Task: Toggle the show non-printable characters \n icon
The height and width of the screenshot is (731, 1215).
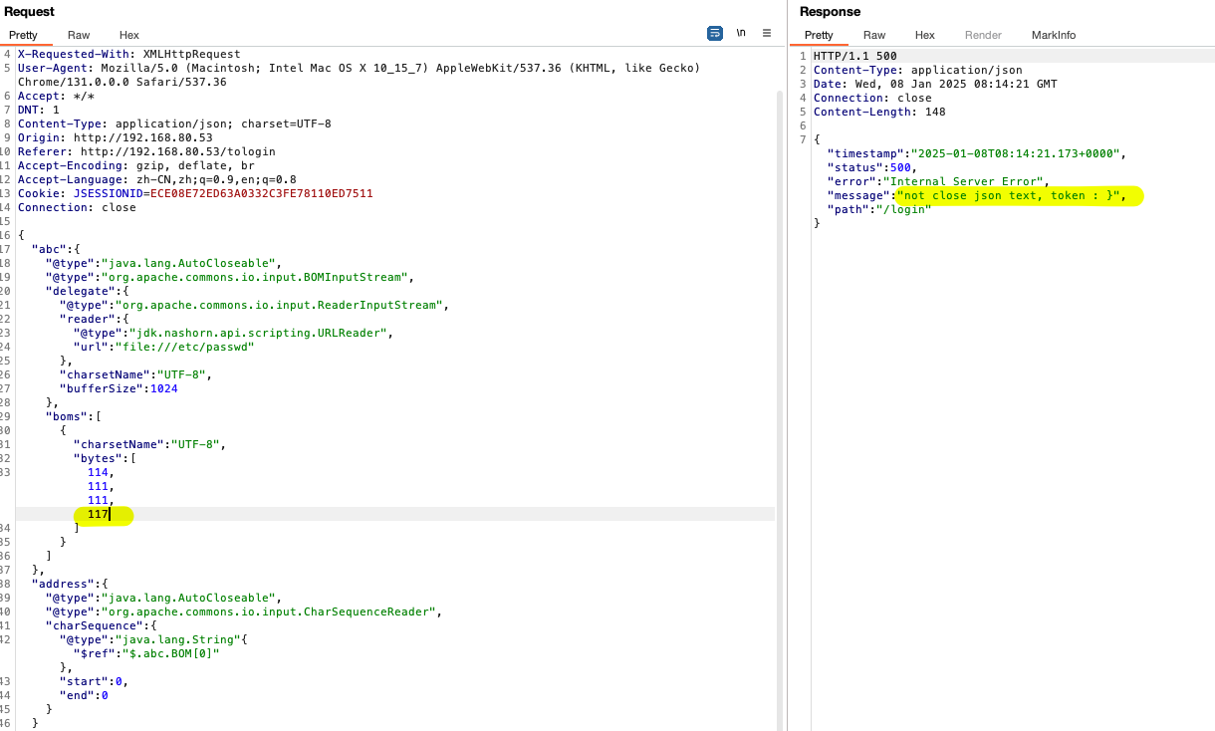Action: pyautogui.click(x=741, y=33)
